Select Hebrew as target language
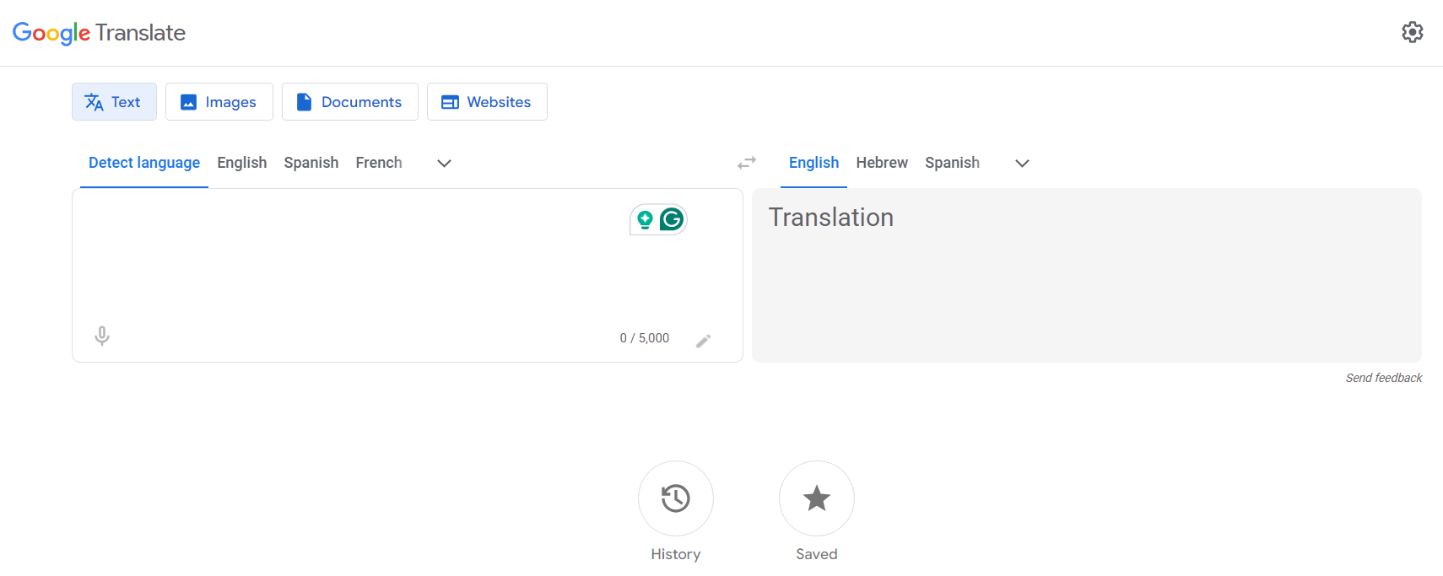The width and height of the screenshot is (1443, 576). pos(882,163)
